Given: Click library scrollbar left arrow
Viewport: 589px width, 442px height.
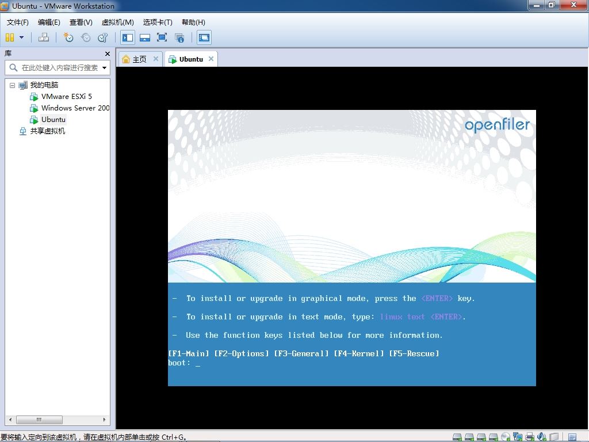Looking at the screenshot, I should (x=10, y=420).
